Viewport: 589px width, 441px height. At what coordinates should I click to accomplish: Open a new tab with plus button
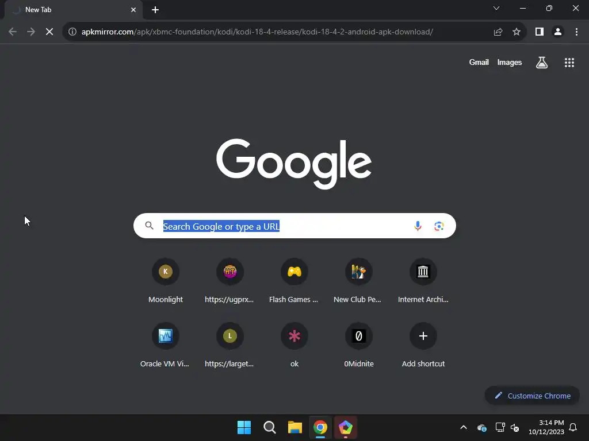[x=155, y=10]
